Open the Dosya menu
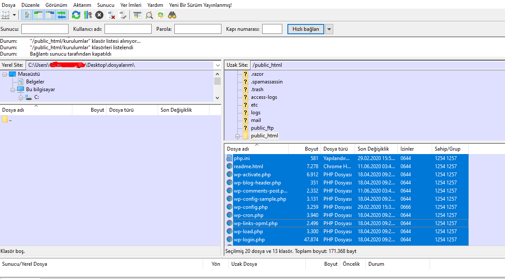 coord(9,5)
